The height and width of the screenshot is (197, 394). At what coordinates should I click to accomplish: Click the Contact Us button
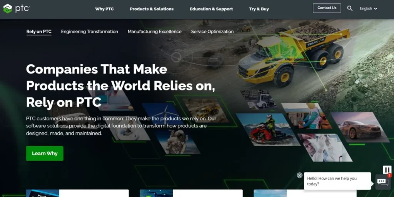click(327, 8)
